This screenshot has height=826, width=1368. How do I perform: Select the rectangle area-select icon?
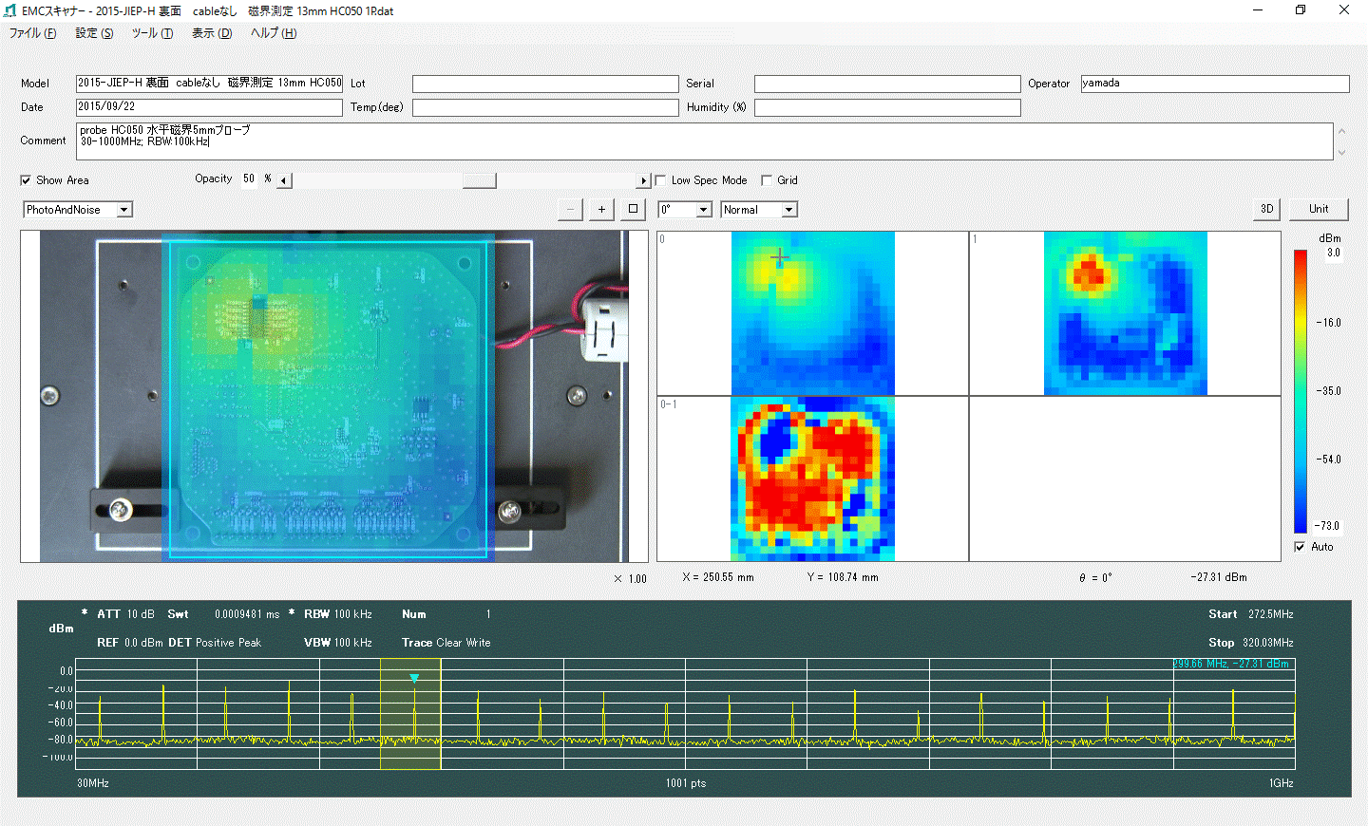click(x=633, y=209)
